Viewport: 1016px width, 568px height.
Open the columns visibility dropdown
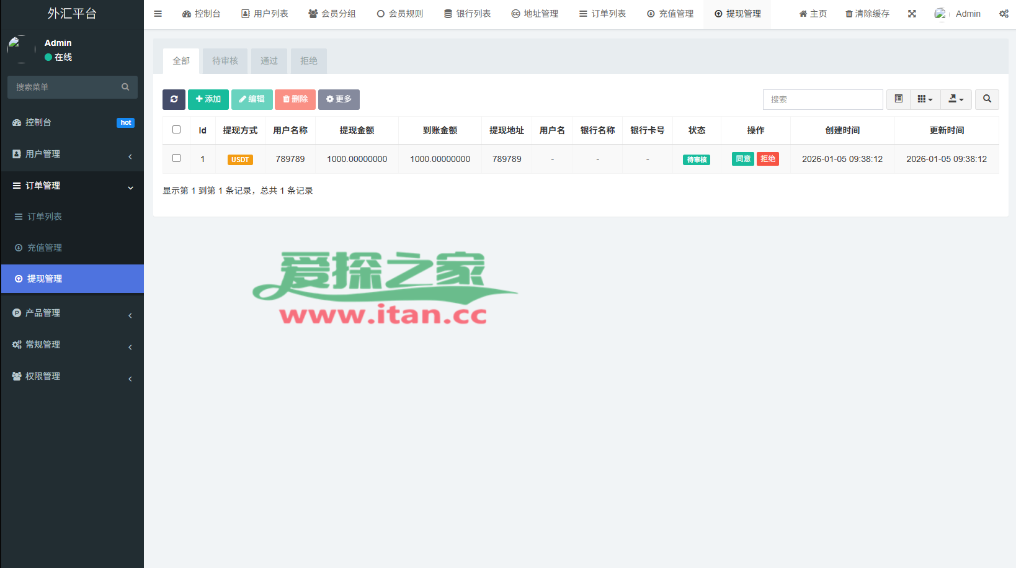(925, 99)
